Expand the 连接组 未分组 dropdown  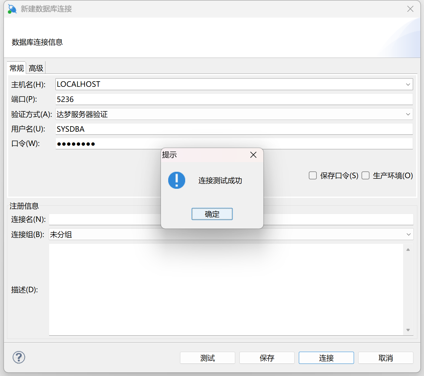click(x=409, y=234)
